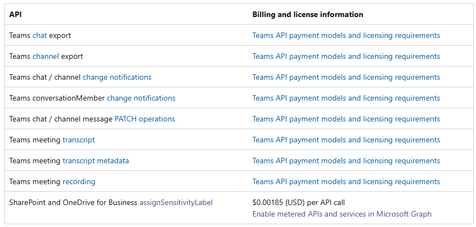Open Teams API payment models link in channel export row
476x227 pixels.
tap(346, 56)
